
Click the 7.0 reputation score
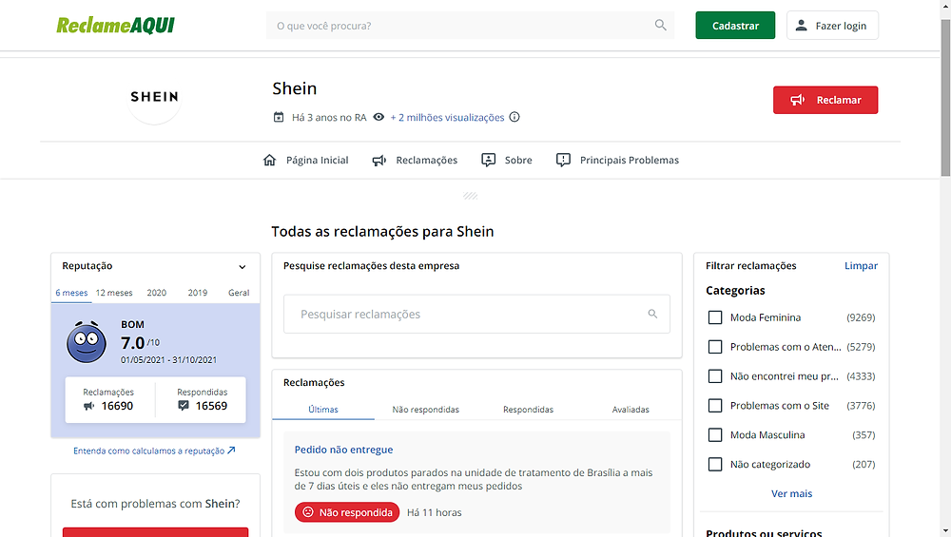132,343
